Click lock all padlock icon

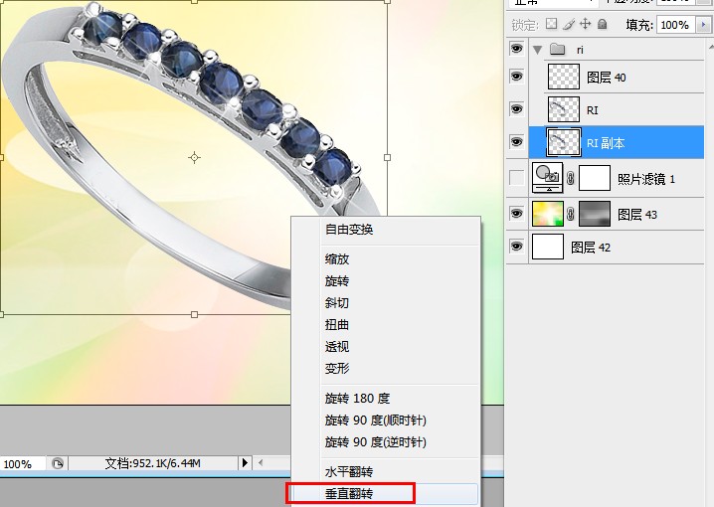click(602, 24)
